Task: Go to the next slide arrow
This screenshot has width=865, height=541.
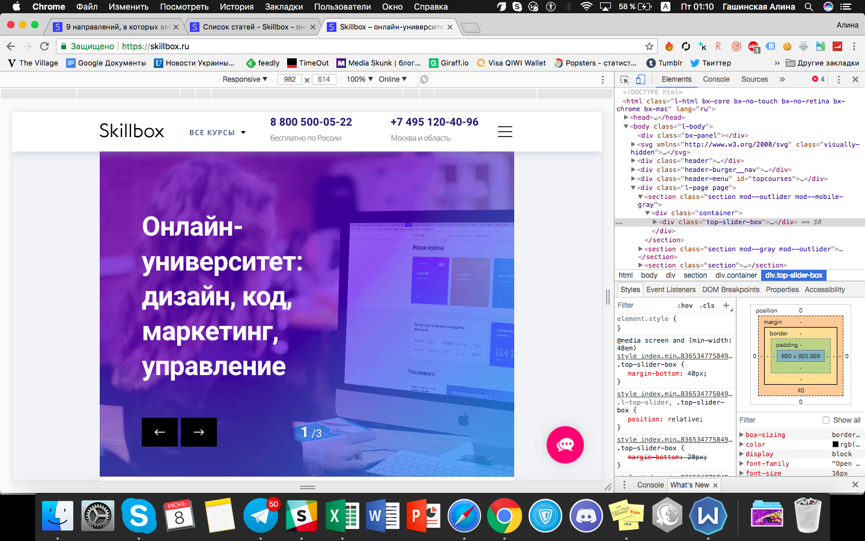Action: point(199,432)
